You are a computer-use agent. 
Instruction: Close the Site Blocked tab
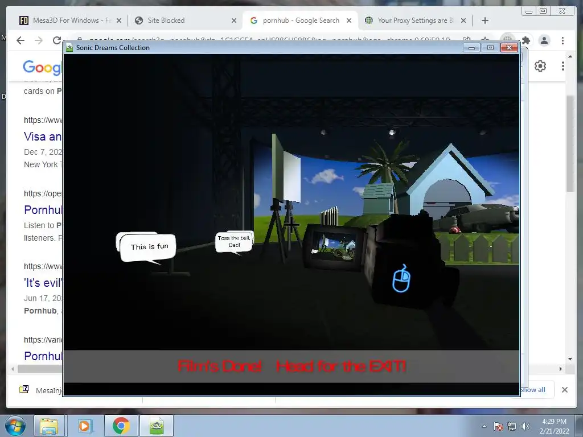point(234,21)
